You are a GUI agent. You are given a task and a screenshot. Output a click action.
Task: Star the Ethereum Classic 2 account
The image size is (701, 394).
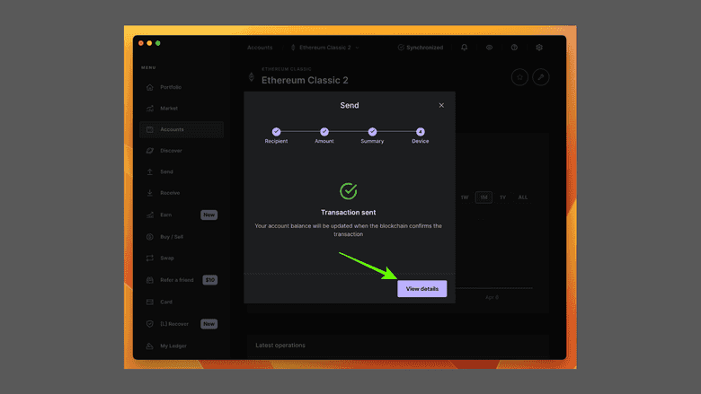click(x=519, y=78)
